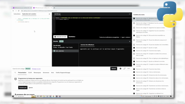Open the Windows Start menu
This screenshot has width=185, height=104.
pyautogui.click(x=13, y=96)
